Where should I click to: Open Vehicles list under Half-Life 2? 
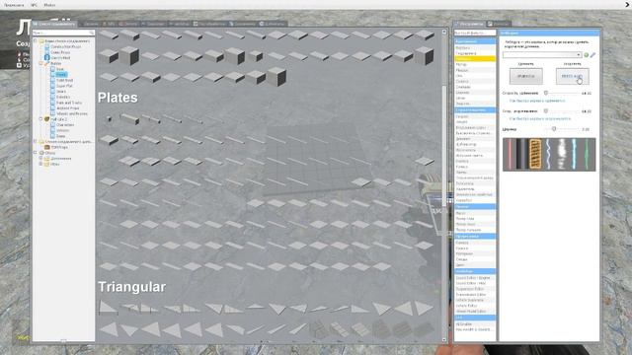tap(63, 130)
